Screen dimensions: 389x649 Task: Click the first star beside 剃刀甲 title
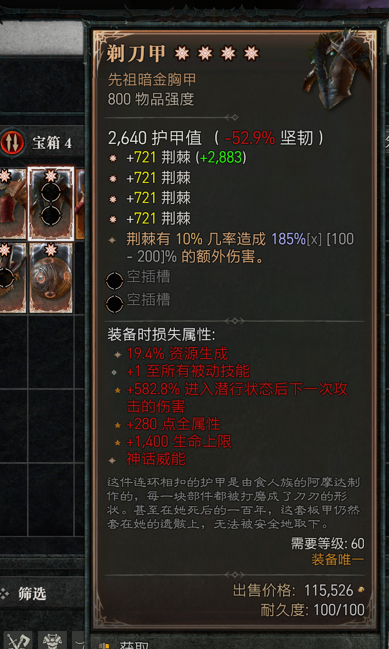coord(181,53)
